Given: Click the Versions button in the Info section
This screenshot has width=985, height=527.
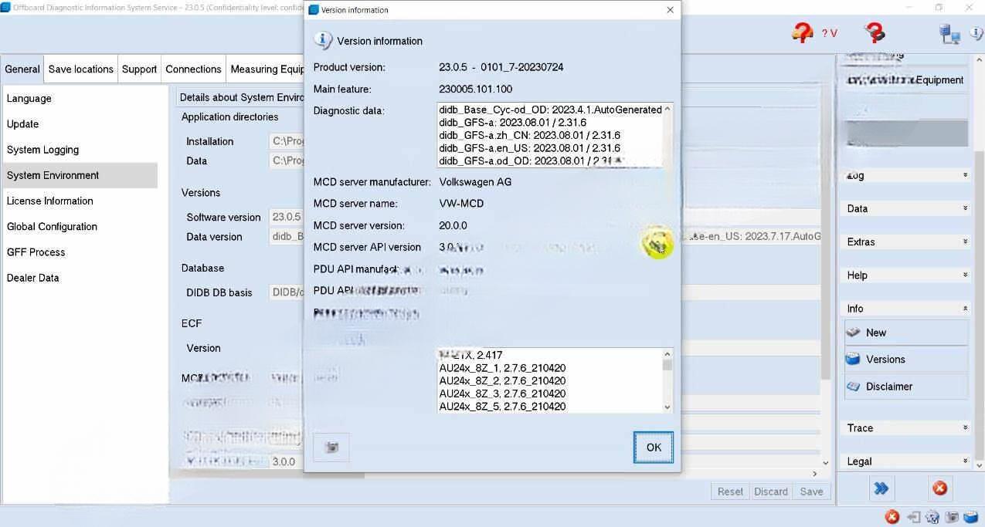Looking at the screenshot, I should (906, 359).
